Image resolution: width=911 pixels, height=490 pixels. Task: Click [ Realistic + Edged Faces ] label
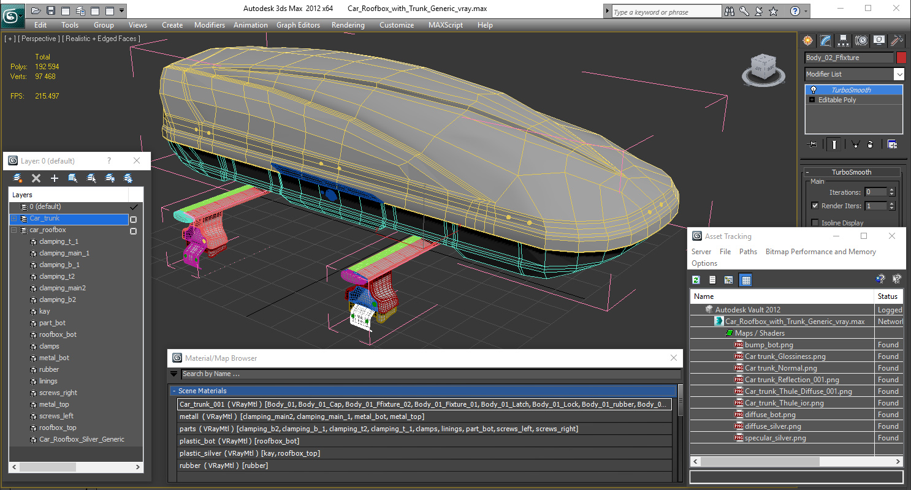[102, 39]
